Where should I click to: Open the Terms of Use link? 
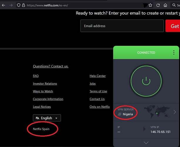pos(98,91)
